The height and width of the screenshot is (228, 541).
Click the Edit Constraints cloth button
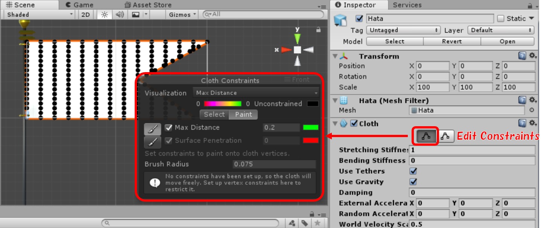coord(426,137)
